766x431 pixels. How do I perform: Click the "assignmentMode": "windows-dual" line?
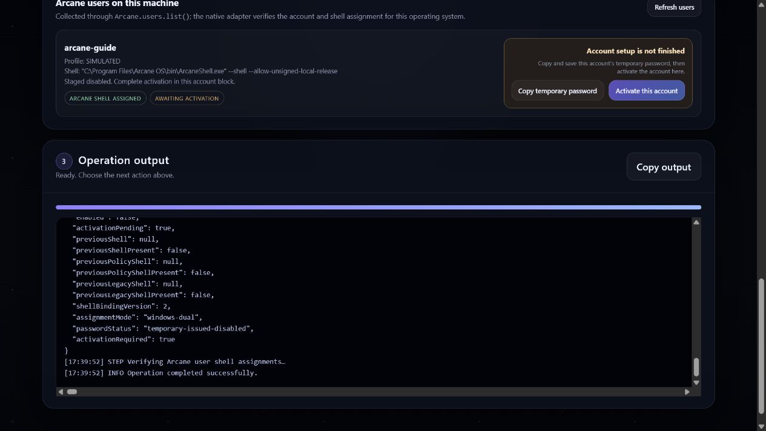(137, 317)
